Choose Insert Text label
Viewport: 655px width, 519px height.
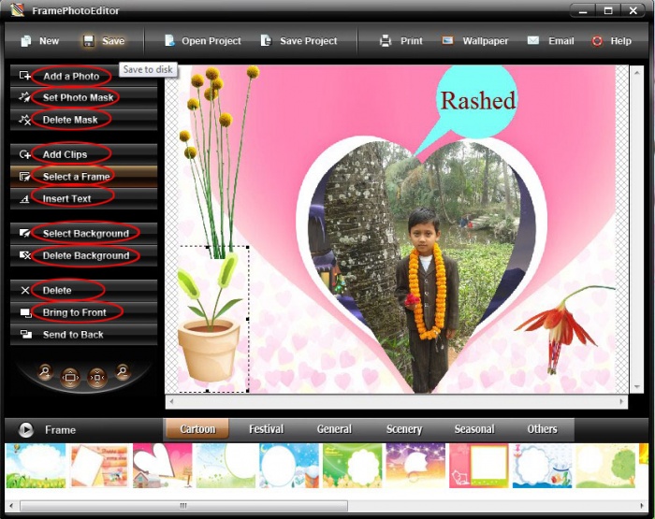click(66, 199)
